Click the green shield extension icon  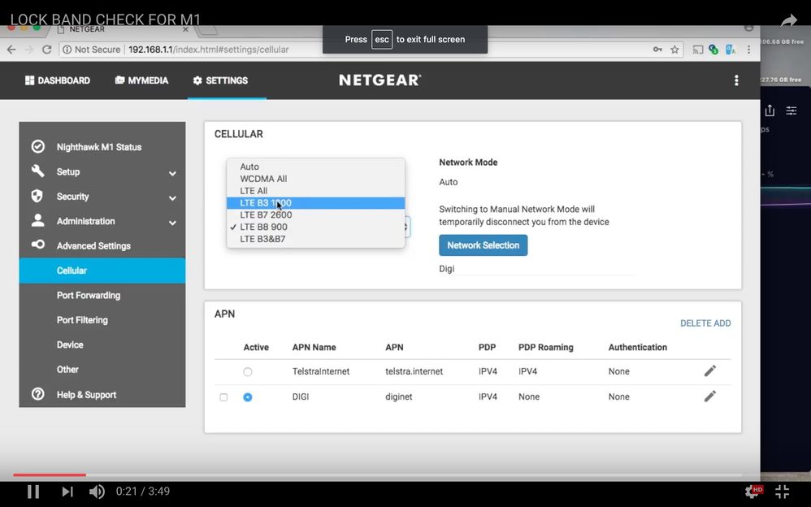point(713,50)
